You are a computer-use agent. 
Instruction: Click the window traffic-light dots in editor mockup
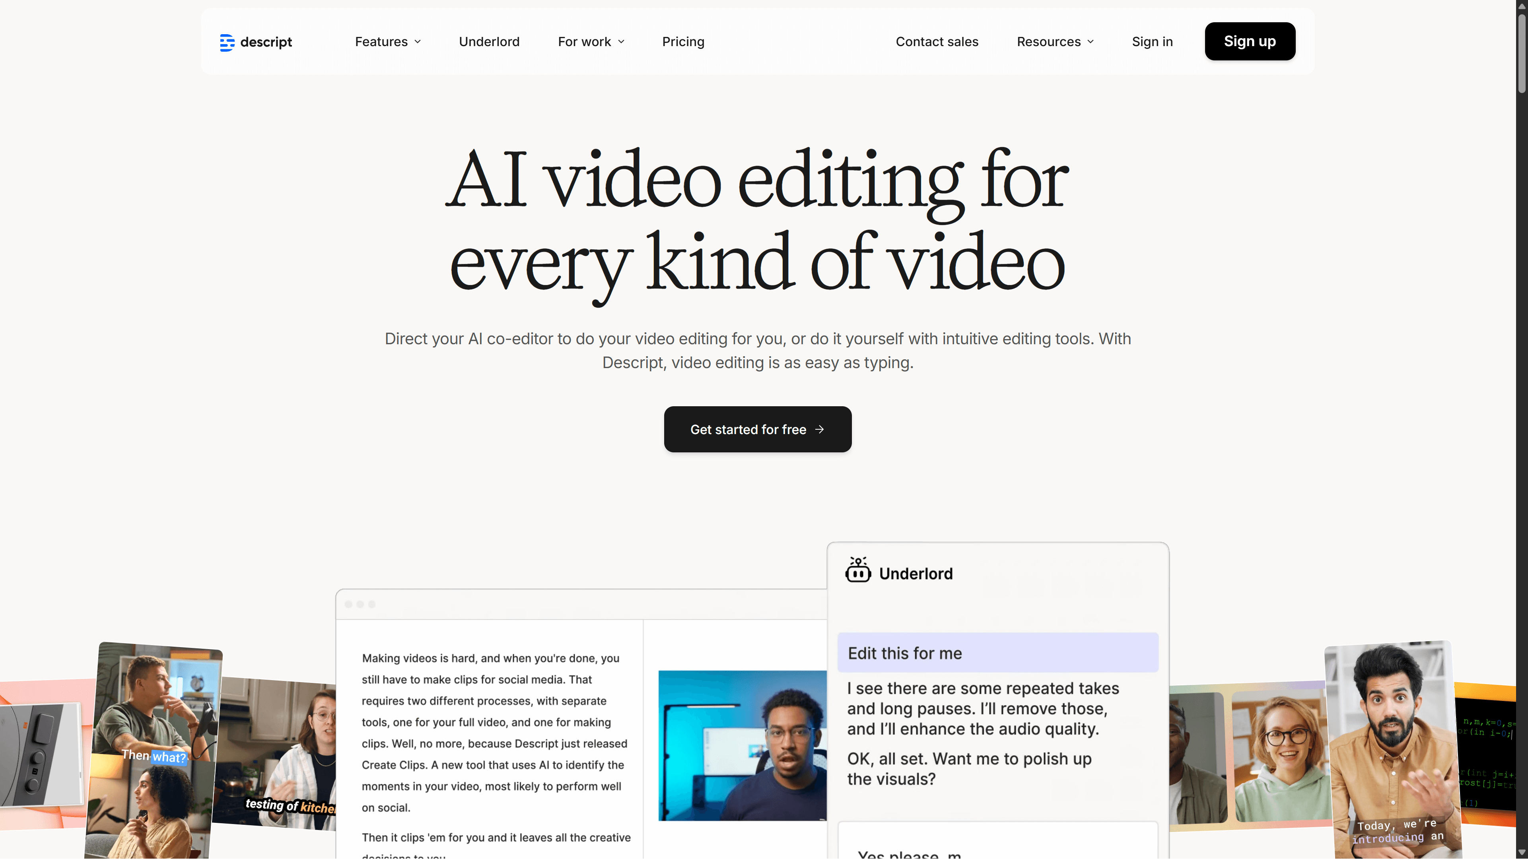[360, 604]
